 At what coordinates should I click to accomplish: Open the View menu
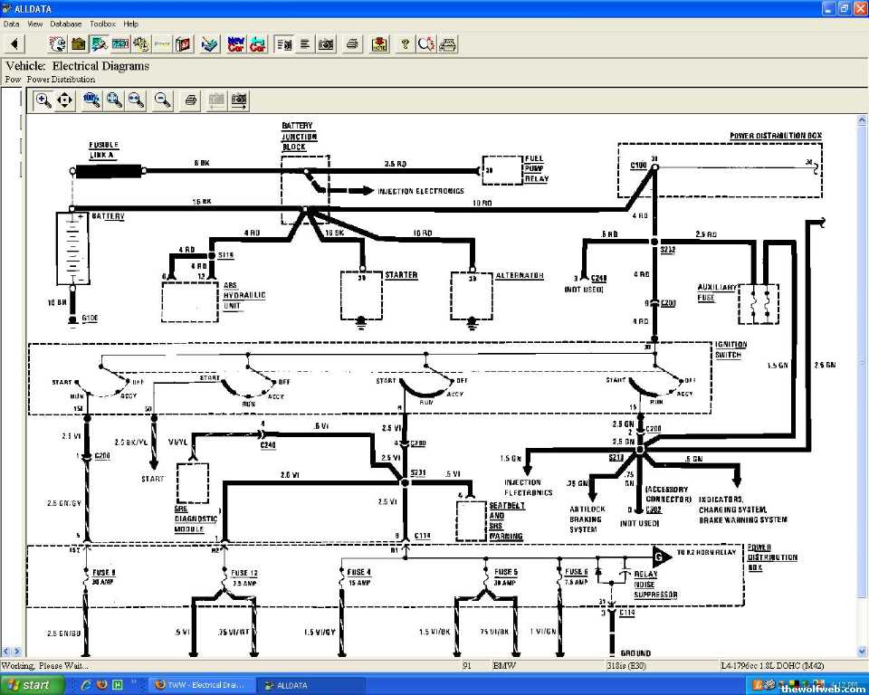click(34, 24)
